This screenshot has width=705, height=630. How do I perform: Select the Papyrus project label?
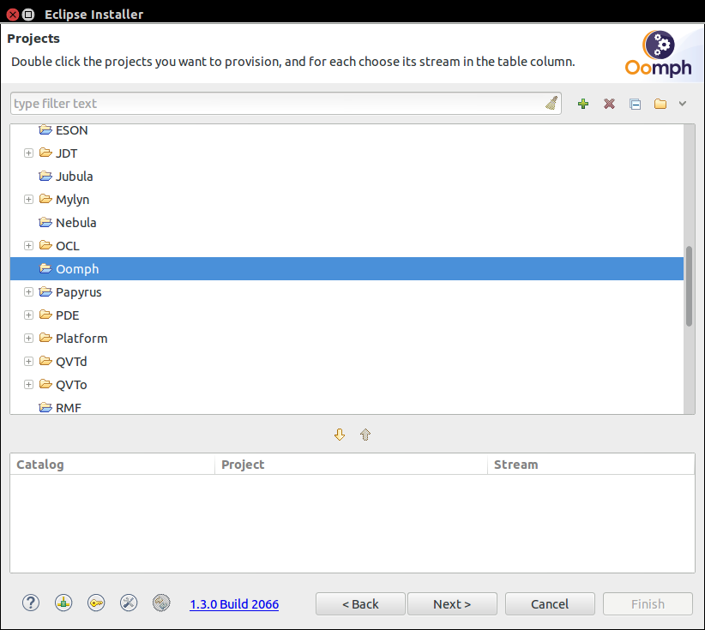[x=79, y=292]
